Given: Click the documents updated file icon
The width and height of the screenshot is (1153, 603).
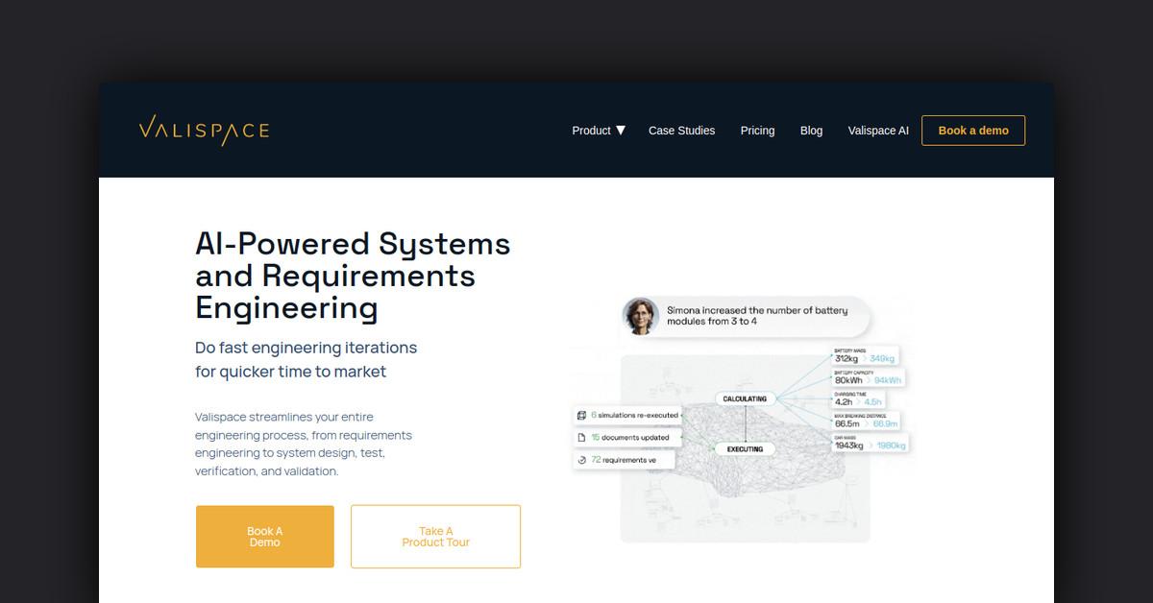Looking at the screenshot, I should click(581, 438).
